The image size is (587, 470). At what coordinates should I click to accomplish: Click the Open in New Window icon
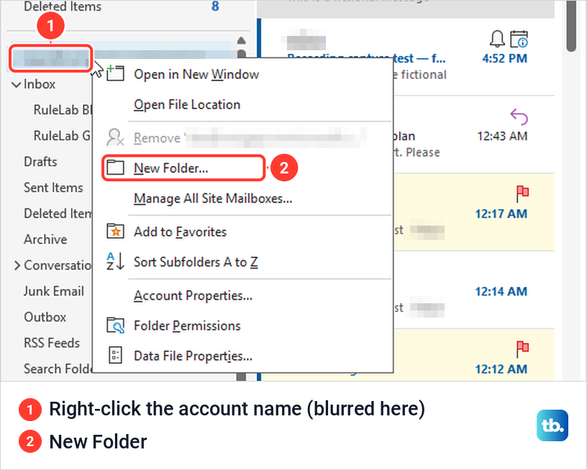click(x=115, y=73)
